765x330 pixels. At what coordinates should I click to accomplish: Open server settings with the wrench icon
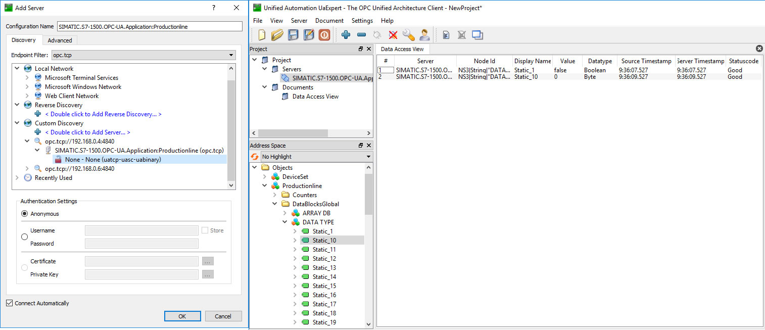pyautogui.click(x=408, y=35)
